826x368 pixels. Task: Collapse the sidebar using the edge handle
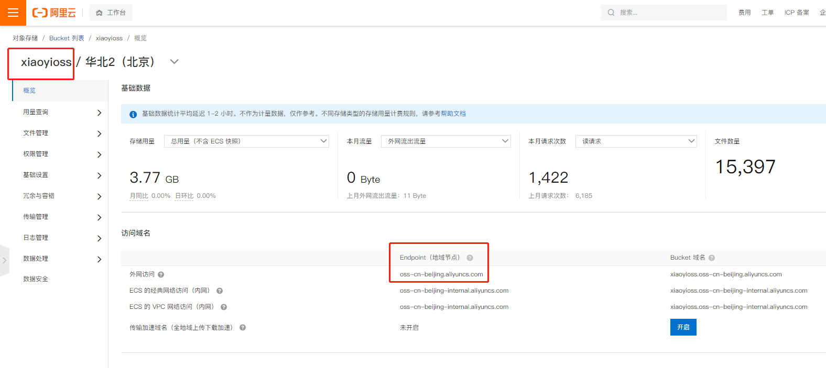[5, 260]
